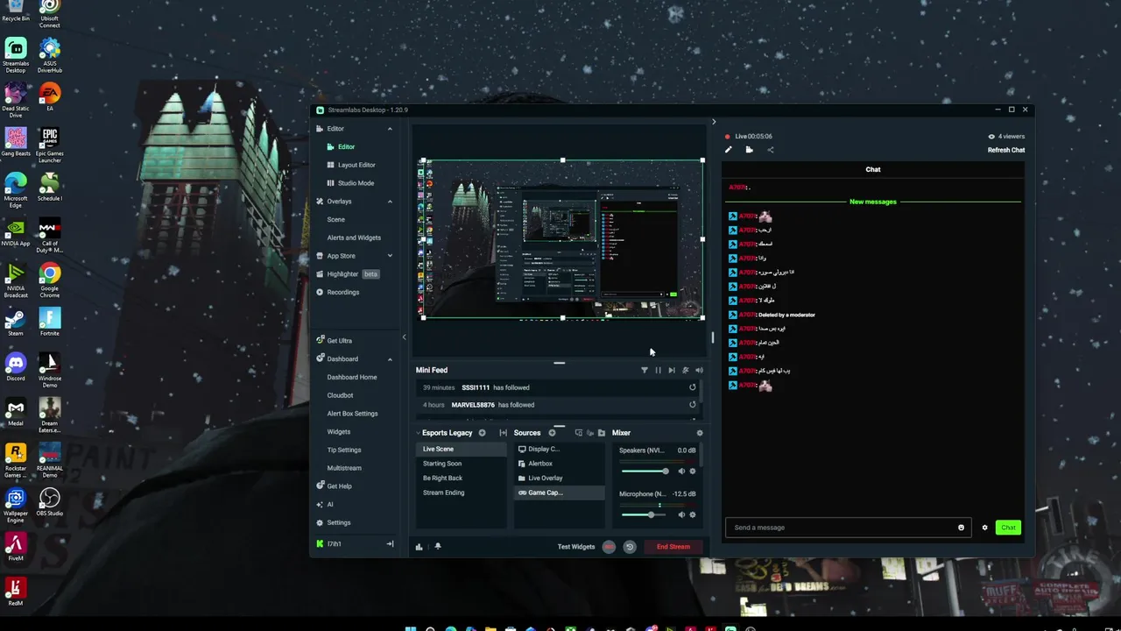Open Cloudbot under Dashboard

tap(340, 395)
